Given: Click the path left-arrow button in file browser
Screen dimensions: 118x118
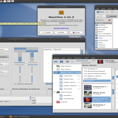Looking at the screenshot, I should (x=104, y=16).
